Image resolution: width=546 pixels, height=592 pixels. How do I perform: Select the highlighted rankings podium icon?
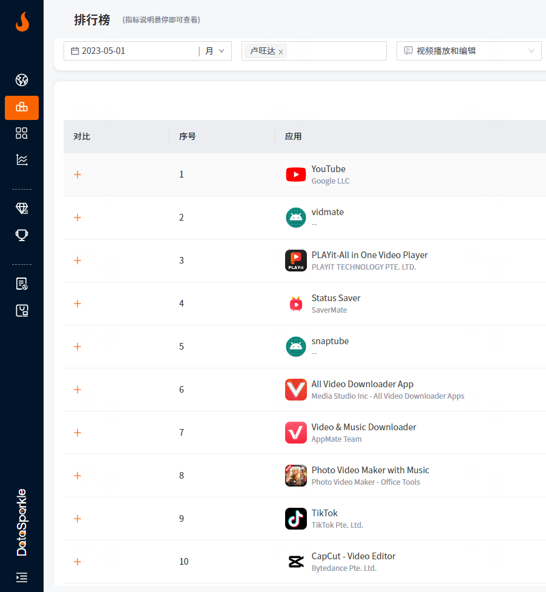pyautogui.click(x=22, y=107)
